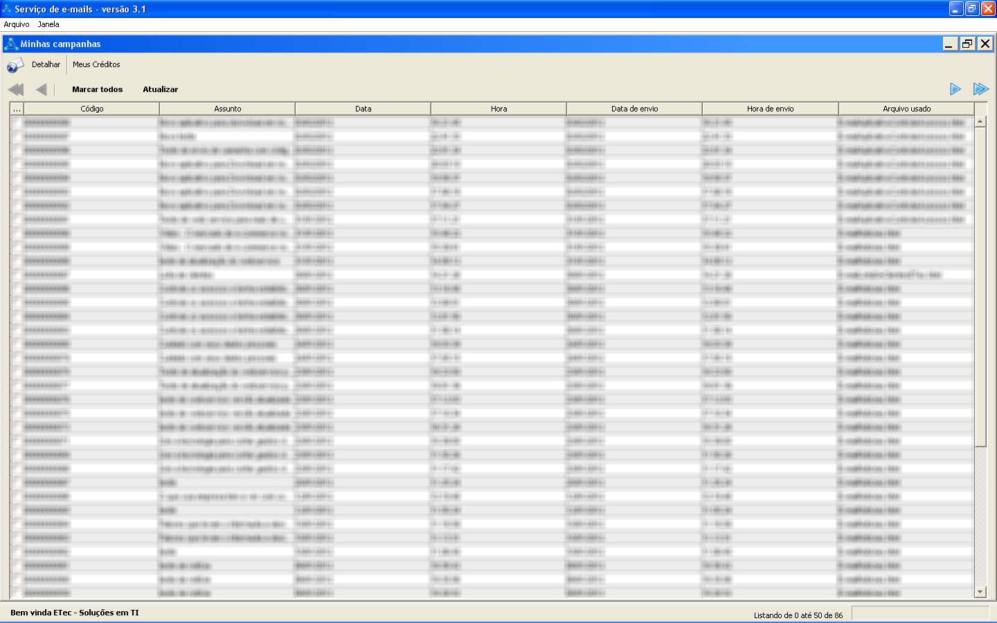Advance to next page with single blue arrow
997x623 pixels.
pyautogui.click(x=955, y=89)
